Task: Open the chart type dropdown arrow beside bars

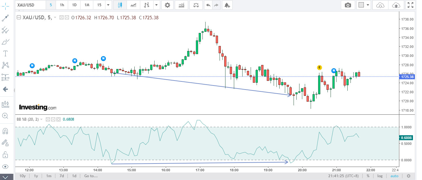Action: coord(156,5)
